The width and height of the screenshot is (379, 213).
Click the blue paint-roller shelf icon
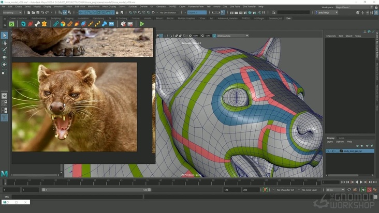[x=104, y=24]
